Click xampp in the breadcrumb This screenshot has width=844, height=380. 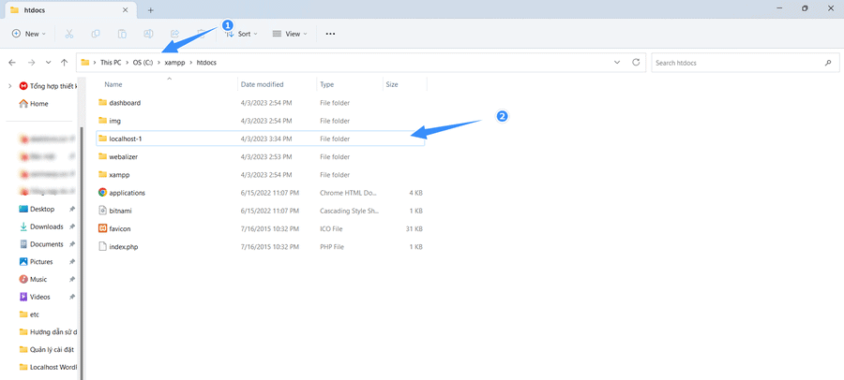[x=175, y=63]
